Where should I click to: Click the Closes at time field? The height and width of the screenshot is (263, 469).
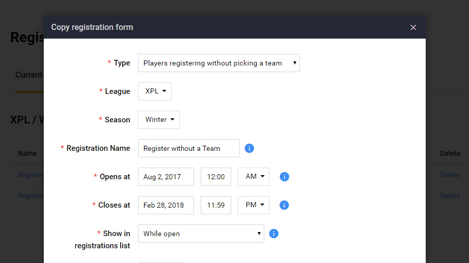coord(216,205)
